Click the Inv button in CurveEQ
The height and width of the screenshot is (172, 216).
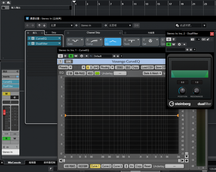click(x=132, y=166)
